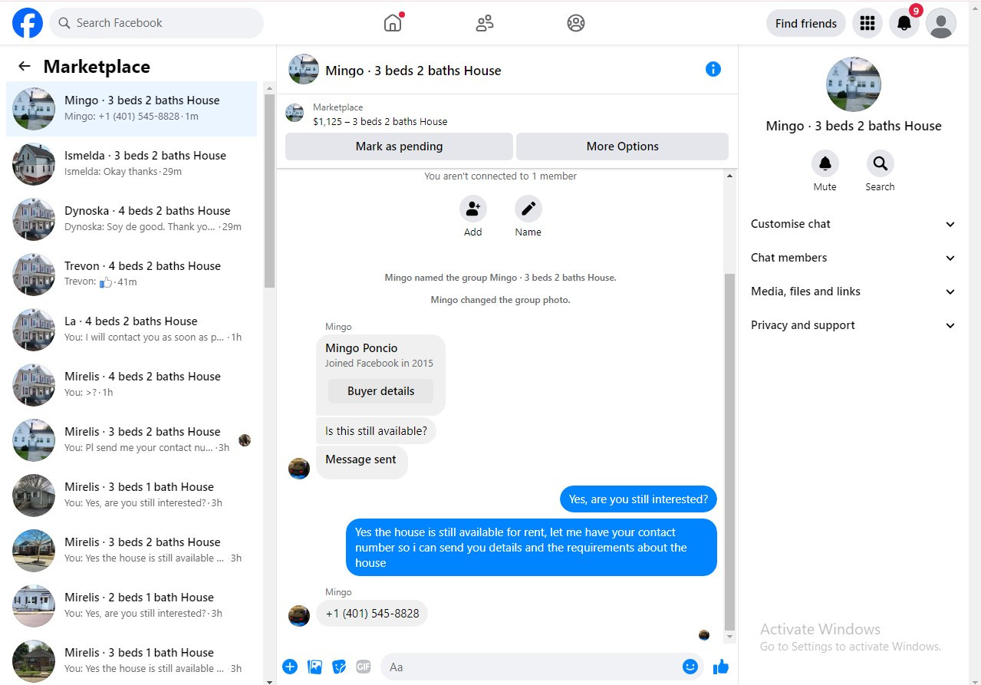Open La 4 beds 2 baths House chat

pyautogui.click(x=131, y=330)
